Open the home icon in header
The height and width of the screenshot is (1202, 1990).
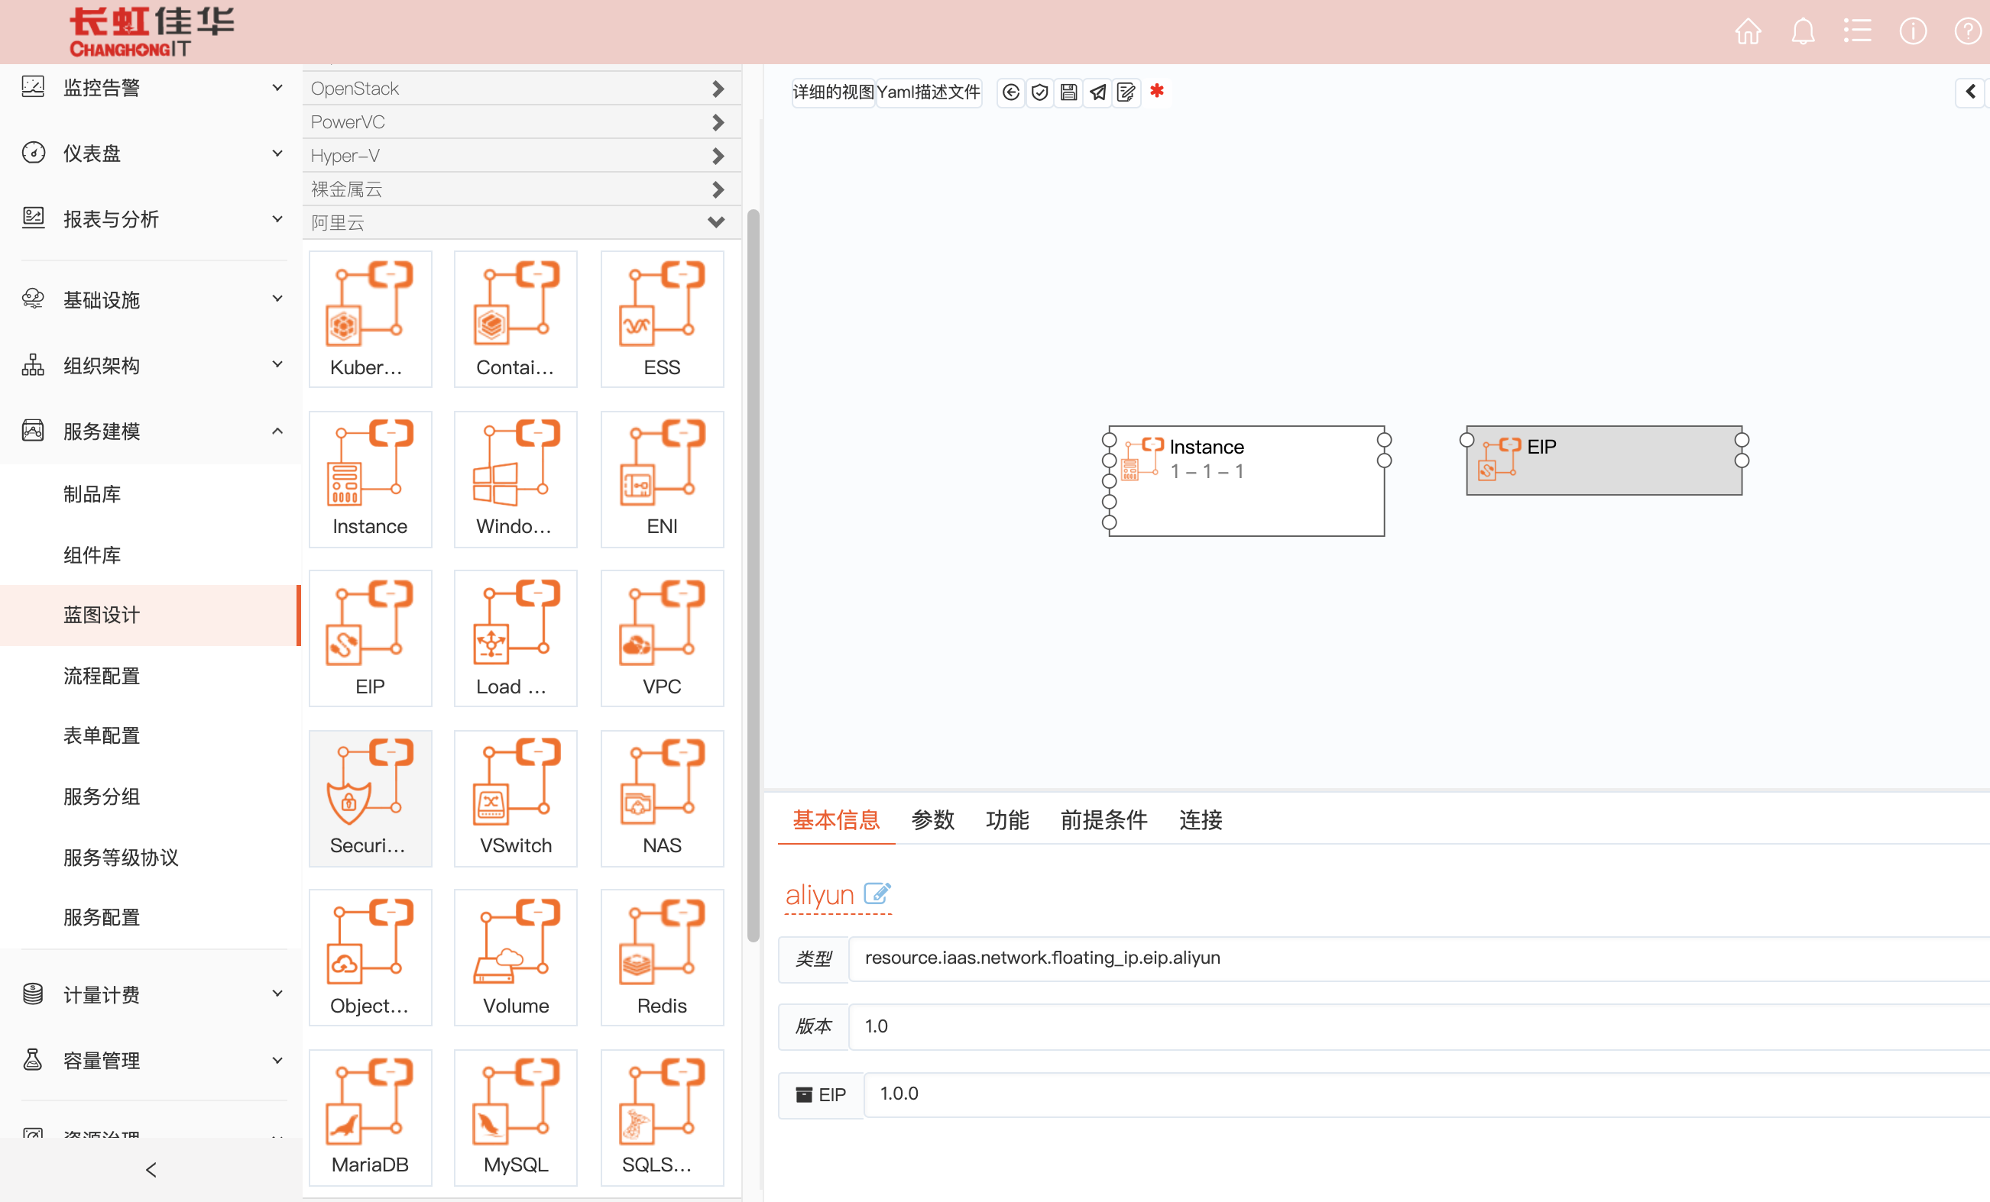[1748, 31]
